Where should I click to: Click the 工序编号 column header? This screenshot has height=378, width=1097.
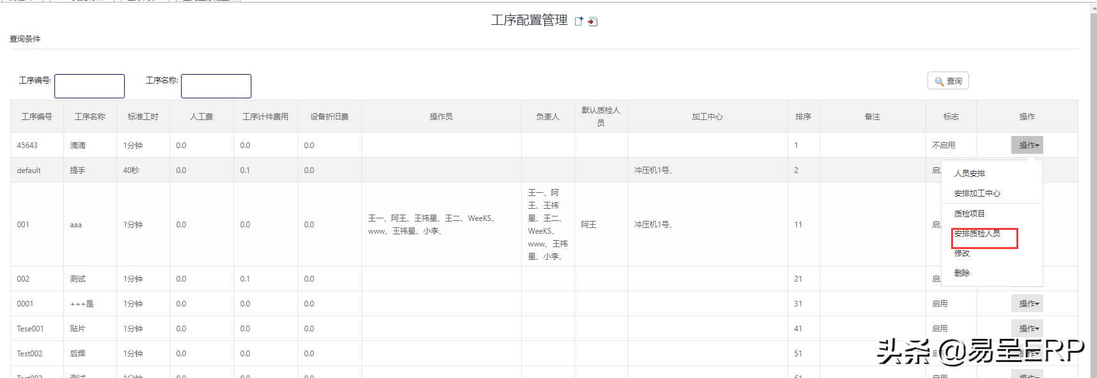(37, 117)
